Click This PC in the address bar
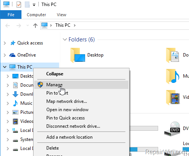 (63, 25)
